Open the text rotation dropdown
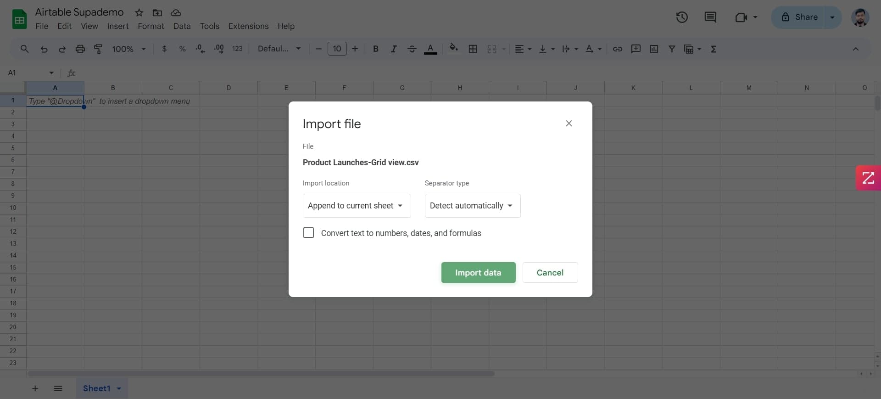The image size is (881, 399). 594,49
